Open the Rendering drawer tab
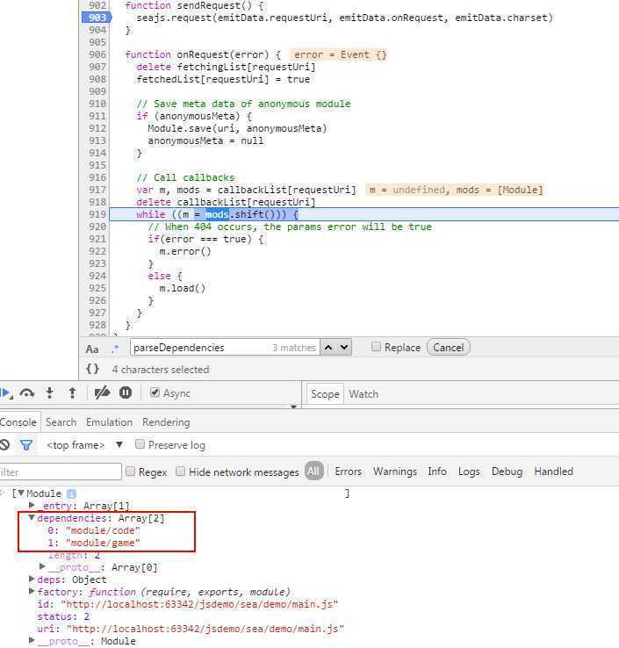 click(166, 422)
